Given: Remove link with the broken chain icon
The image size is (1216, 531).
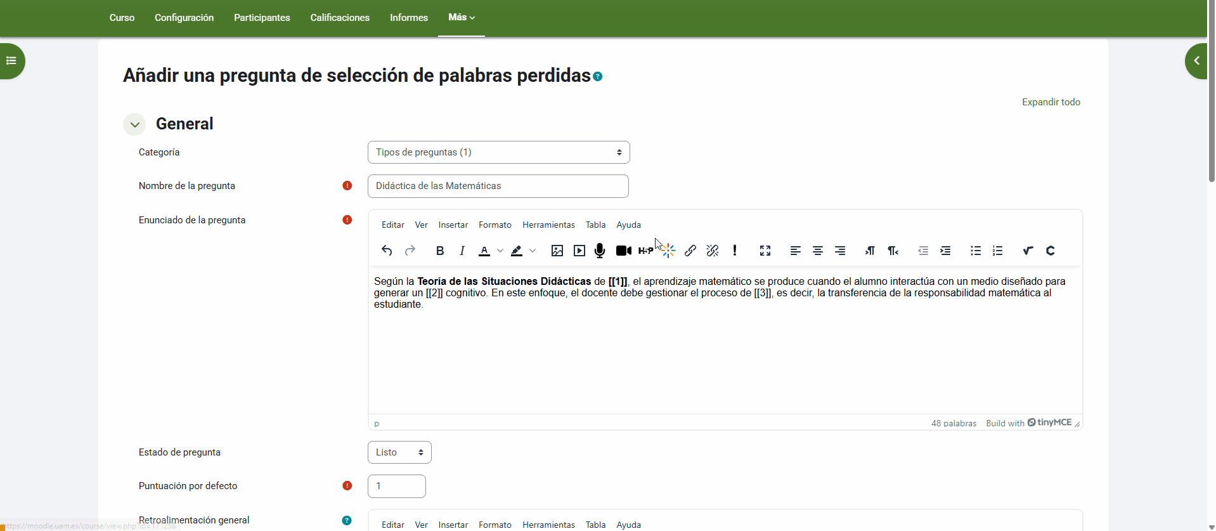Looking at the screenshot, I should click(713, 251).
